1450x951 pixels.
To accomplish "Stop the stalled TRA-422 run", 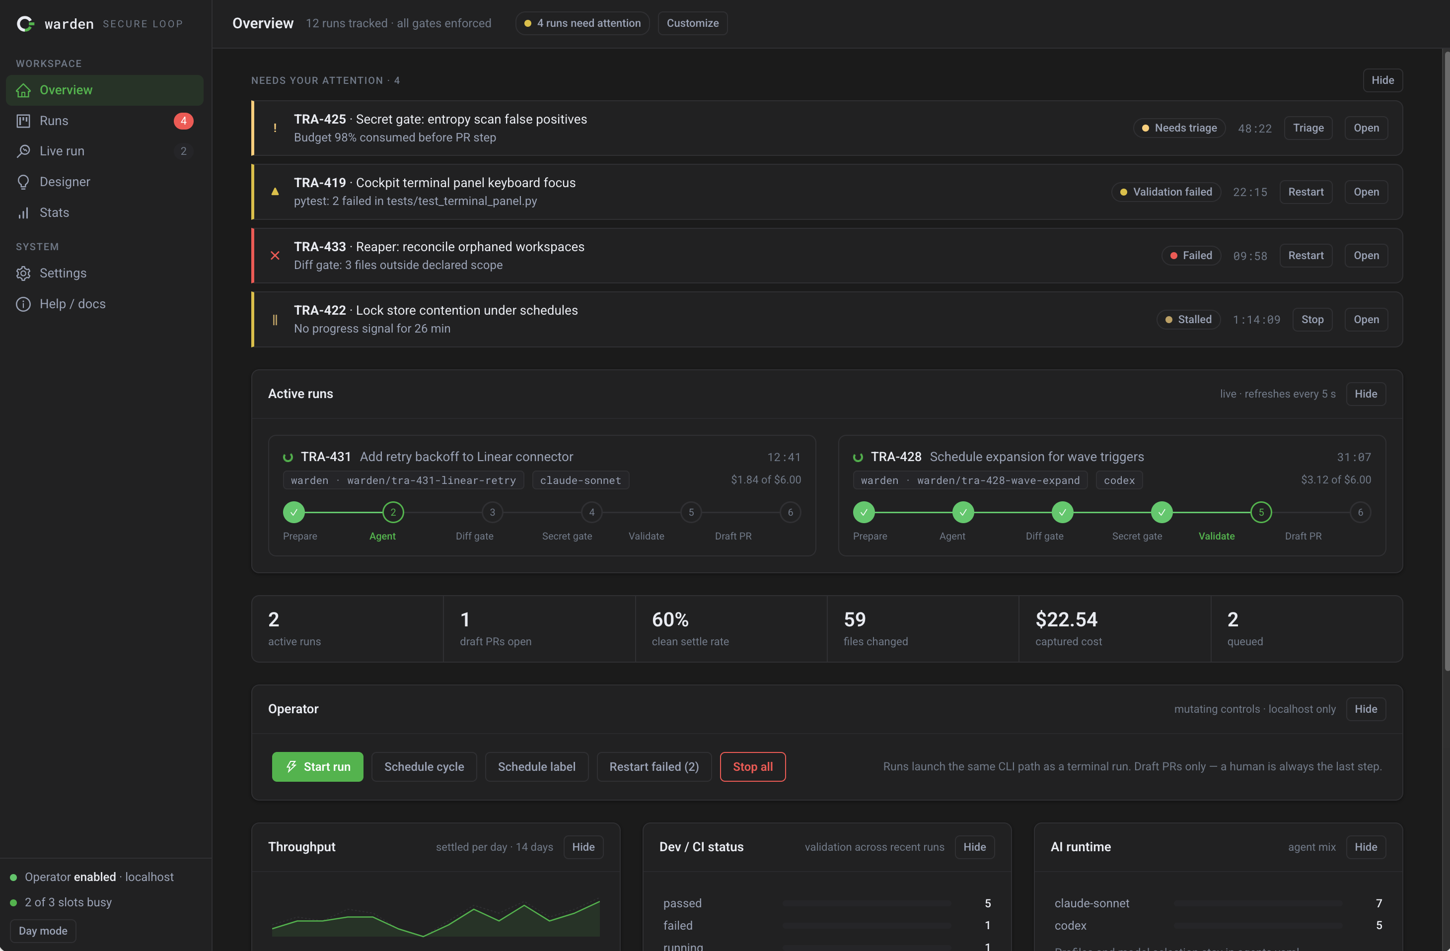I will point(1312,320).
